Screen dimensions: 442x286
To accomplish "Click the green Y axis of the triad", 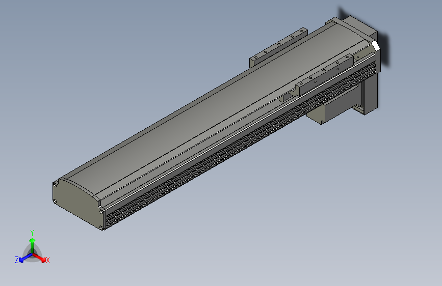I will point(33,246).
